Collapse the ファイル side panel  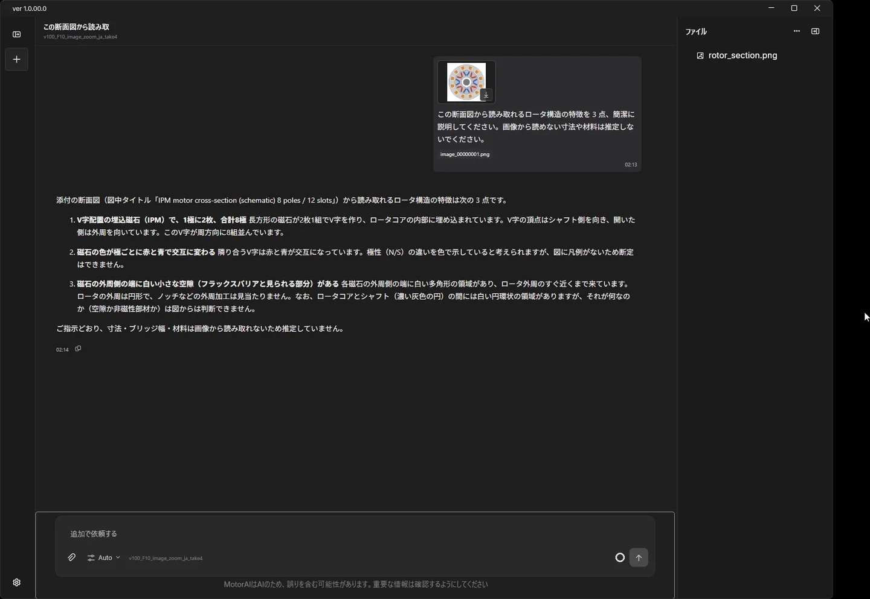(x=816, y=31)
